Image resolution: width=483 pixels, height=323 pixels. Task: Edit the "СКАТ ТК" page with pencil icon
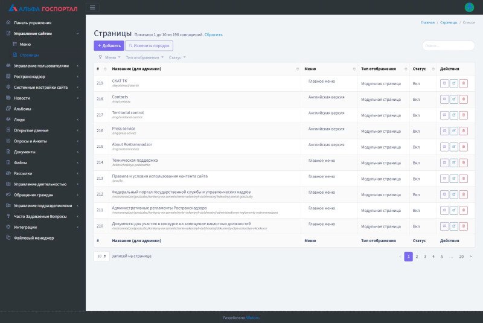click(454, 83)
